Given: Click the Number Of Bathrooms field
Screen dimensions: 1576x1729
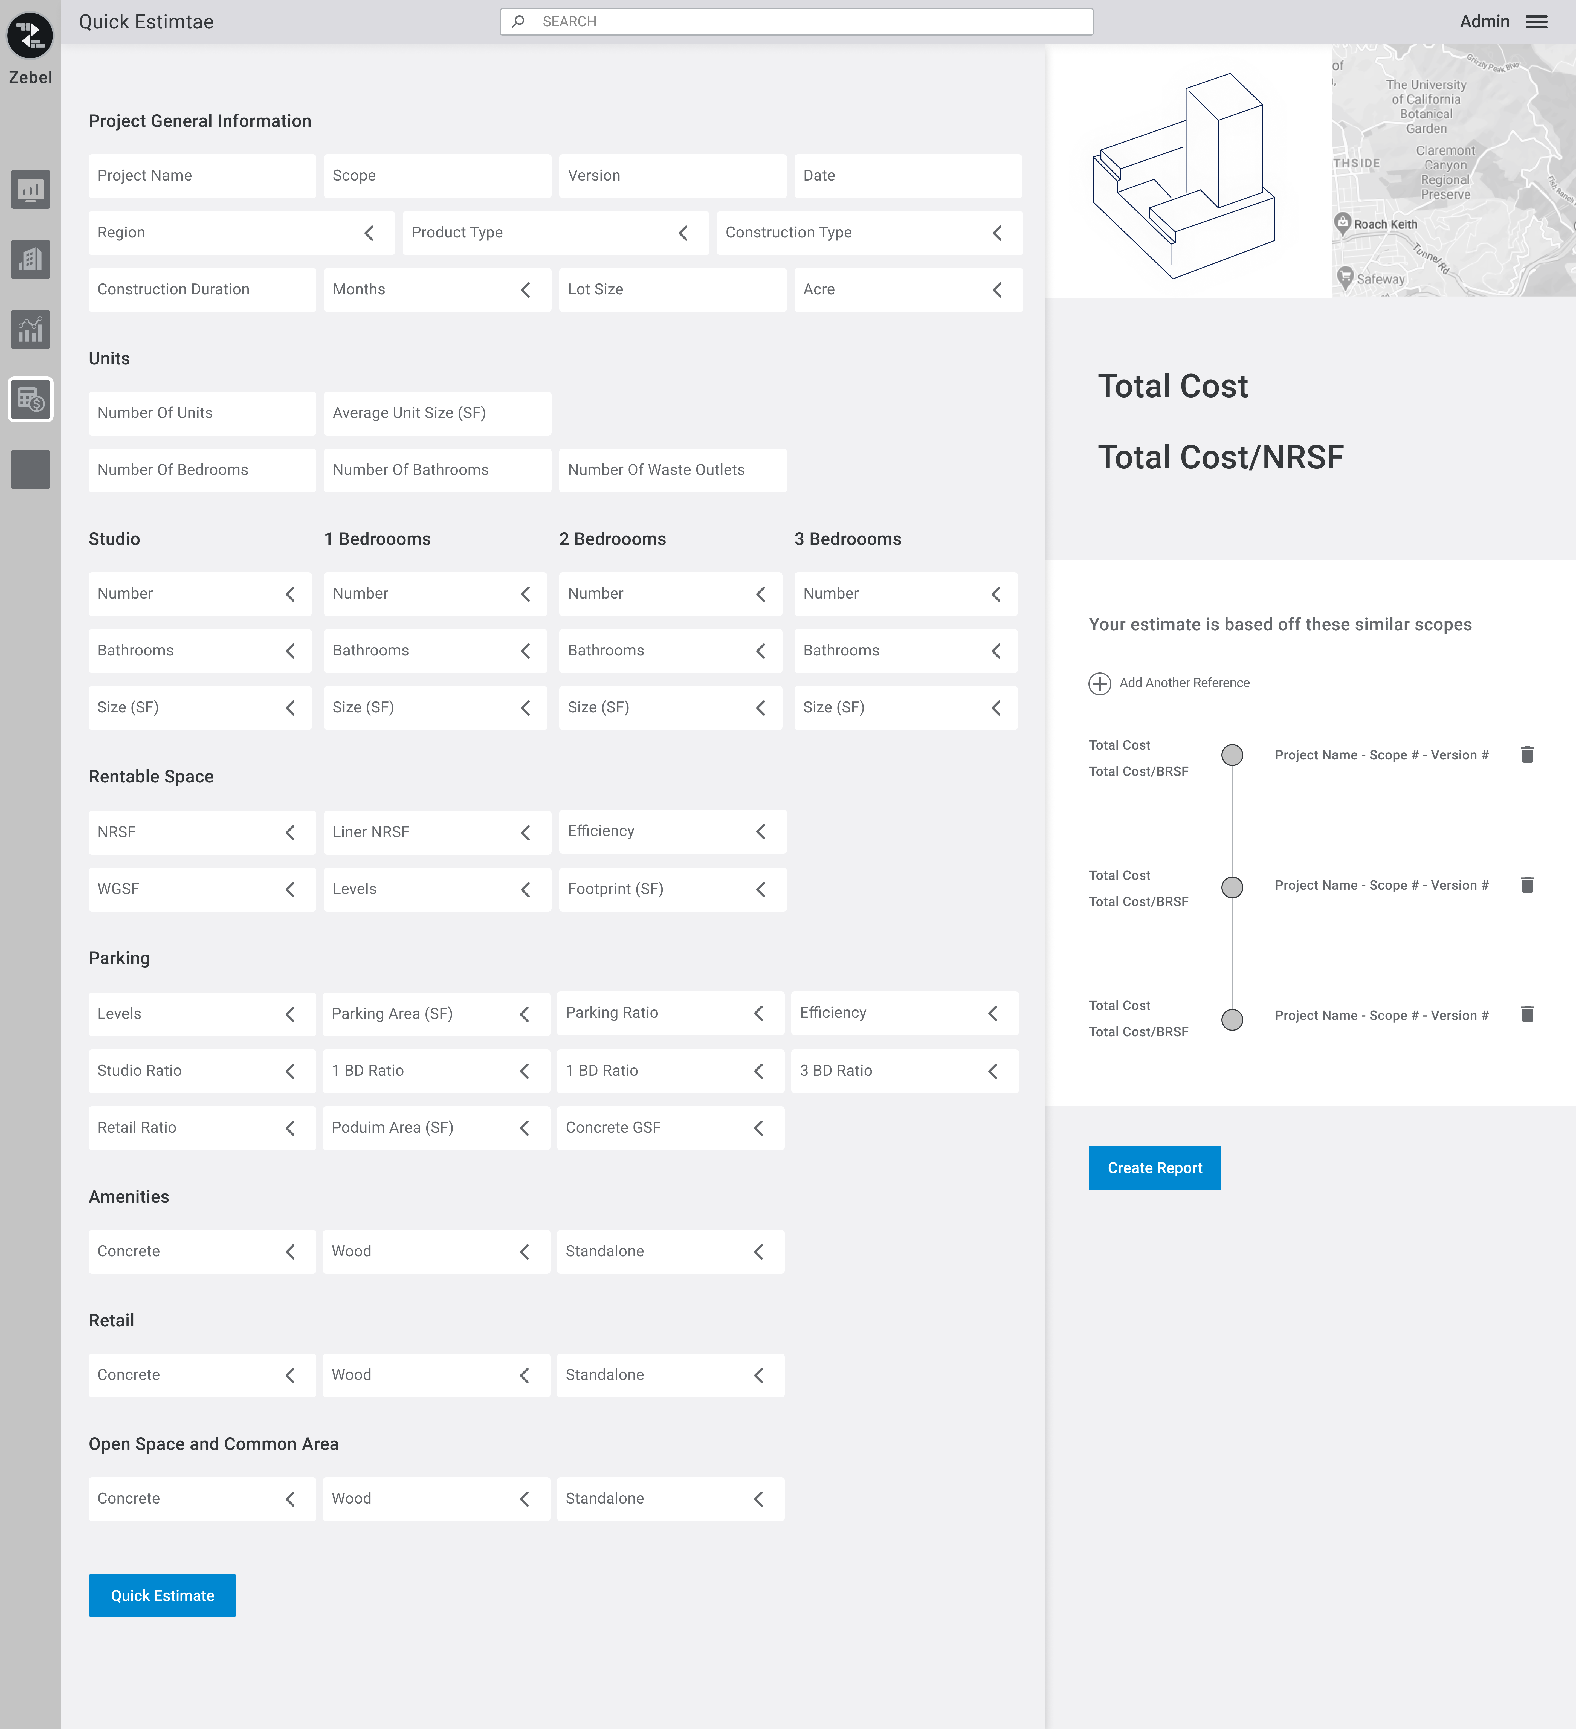Looking at the screenshot, I should [438, 471].
